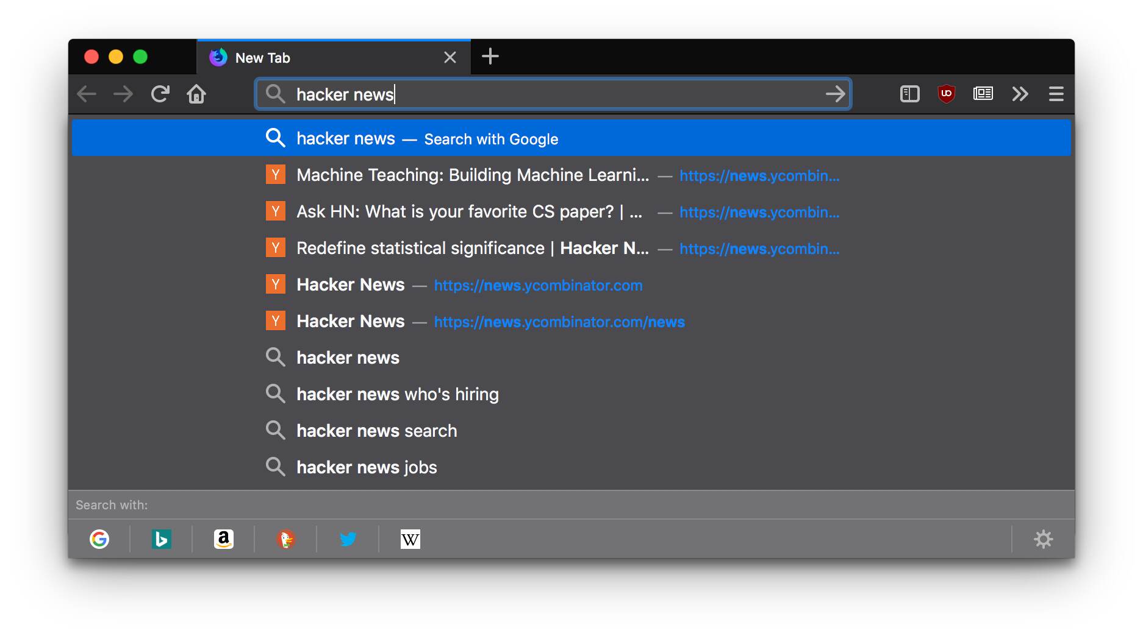The width and height of the screenshot is (1143, 636).
Task: Choose 'hacker news jobs' search suggestion
Action: point(367,467)
